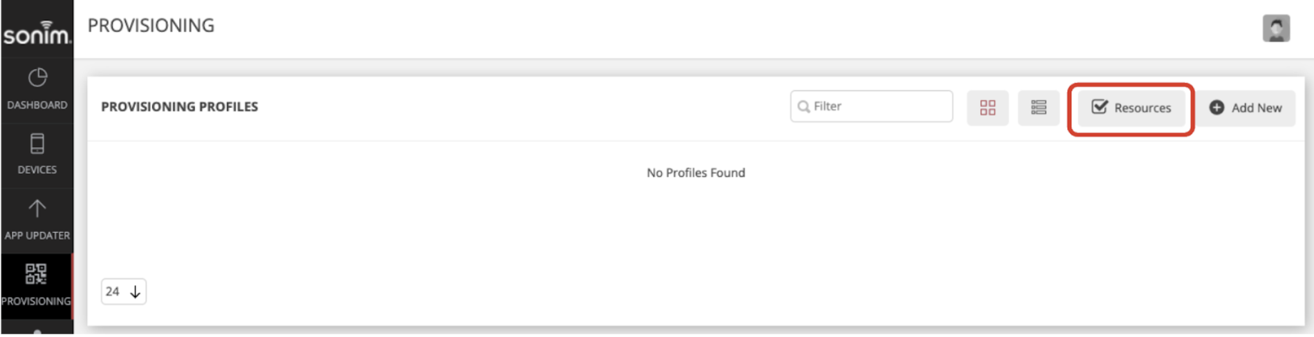Click the Resources button
Viewport: 1314px width, 337px height.
pyautogui.click(x=1131, y=108)
